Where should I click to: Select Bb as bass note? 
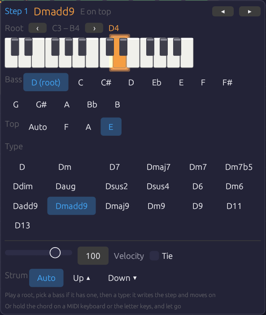pyautogui.click(x=92, y=104)
